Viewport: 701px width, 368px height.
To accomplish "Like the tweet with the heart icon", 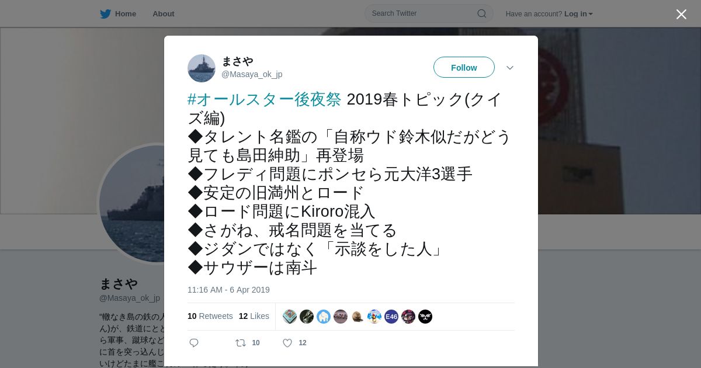I will pos(287,343).
